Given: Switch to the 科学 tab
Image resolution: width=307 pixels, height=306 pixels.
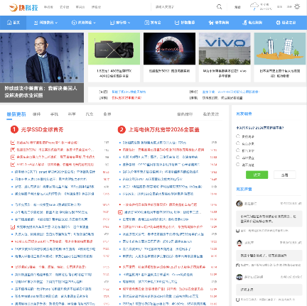Looking at the screenshot, I should tap(72, 114).
